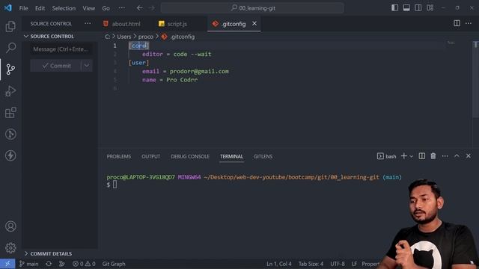The image size is (479, 269).
Task: Create a new terminal with plus icon
Action: coord(404,156)
